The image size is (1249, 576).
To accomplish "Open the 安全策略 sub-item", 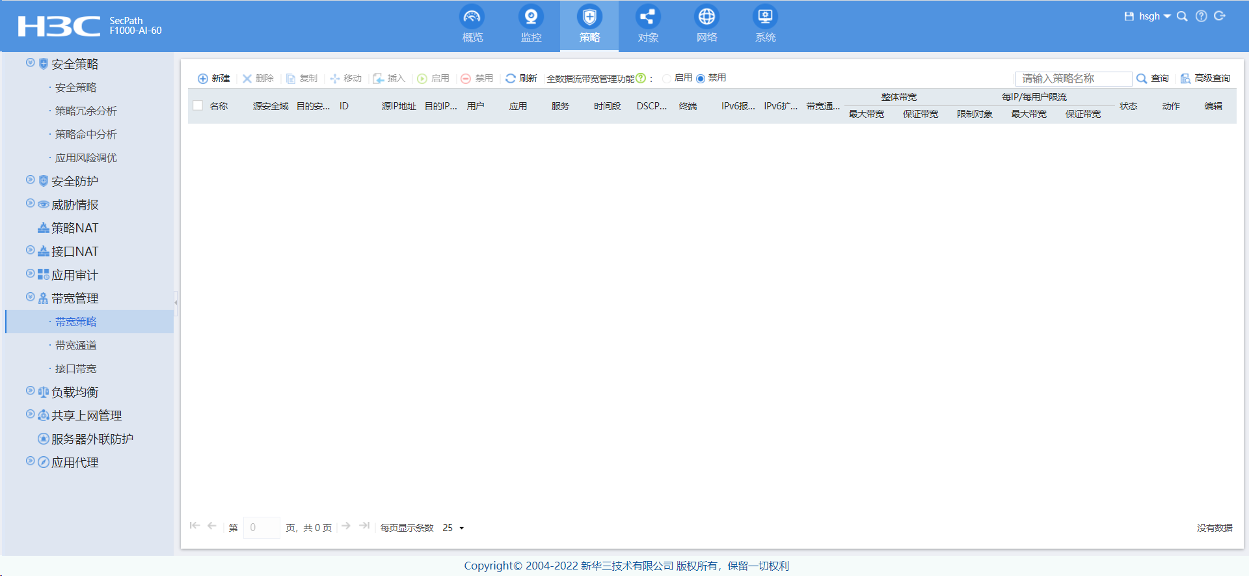I will (x=75, y=87).
